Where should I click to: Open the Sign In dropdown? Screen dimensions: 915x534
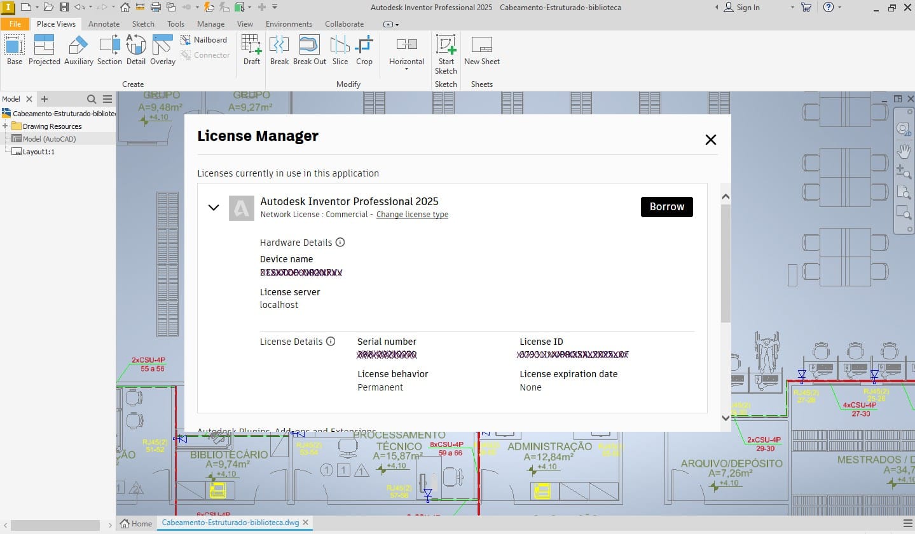click(792, 7)
